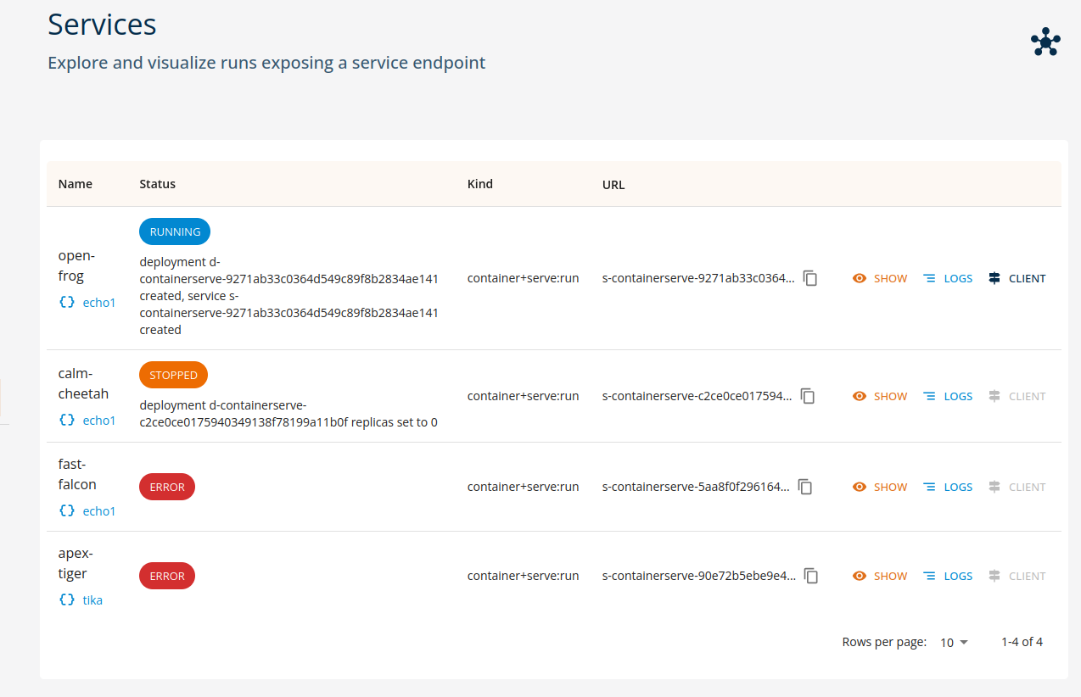Viewport: 1081px width, 697px height.
Task: Copy the apex-tiger service URL
Action: [810, 576]
